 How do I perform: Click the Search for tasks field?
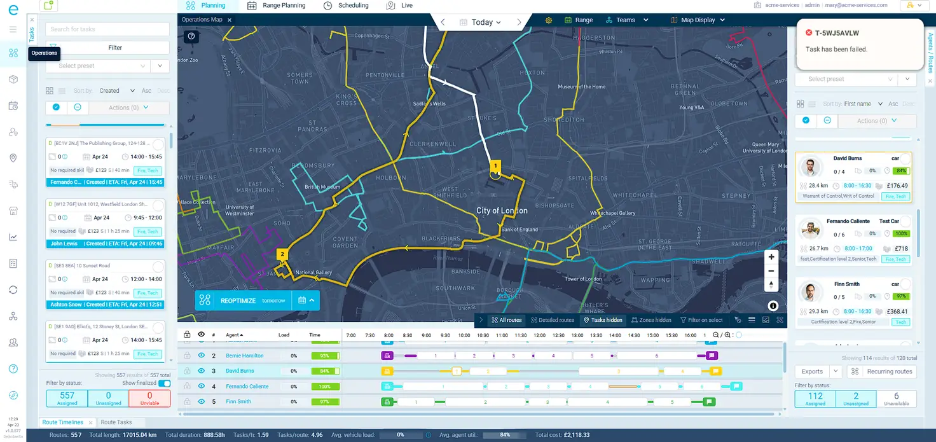pyautogui.click(x=107, y=29)
